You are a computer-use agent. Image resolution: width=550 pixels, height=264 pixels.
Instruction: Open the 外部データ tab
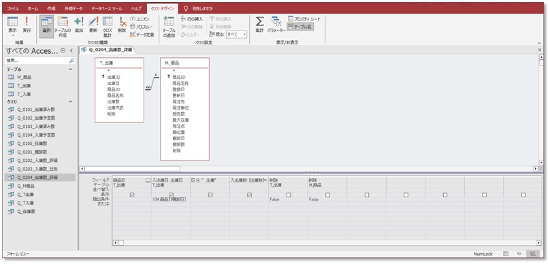click(x=73, y=8)
